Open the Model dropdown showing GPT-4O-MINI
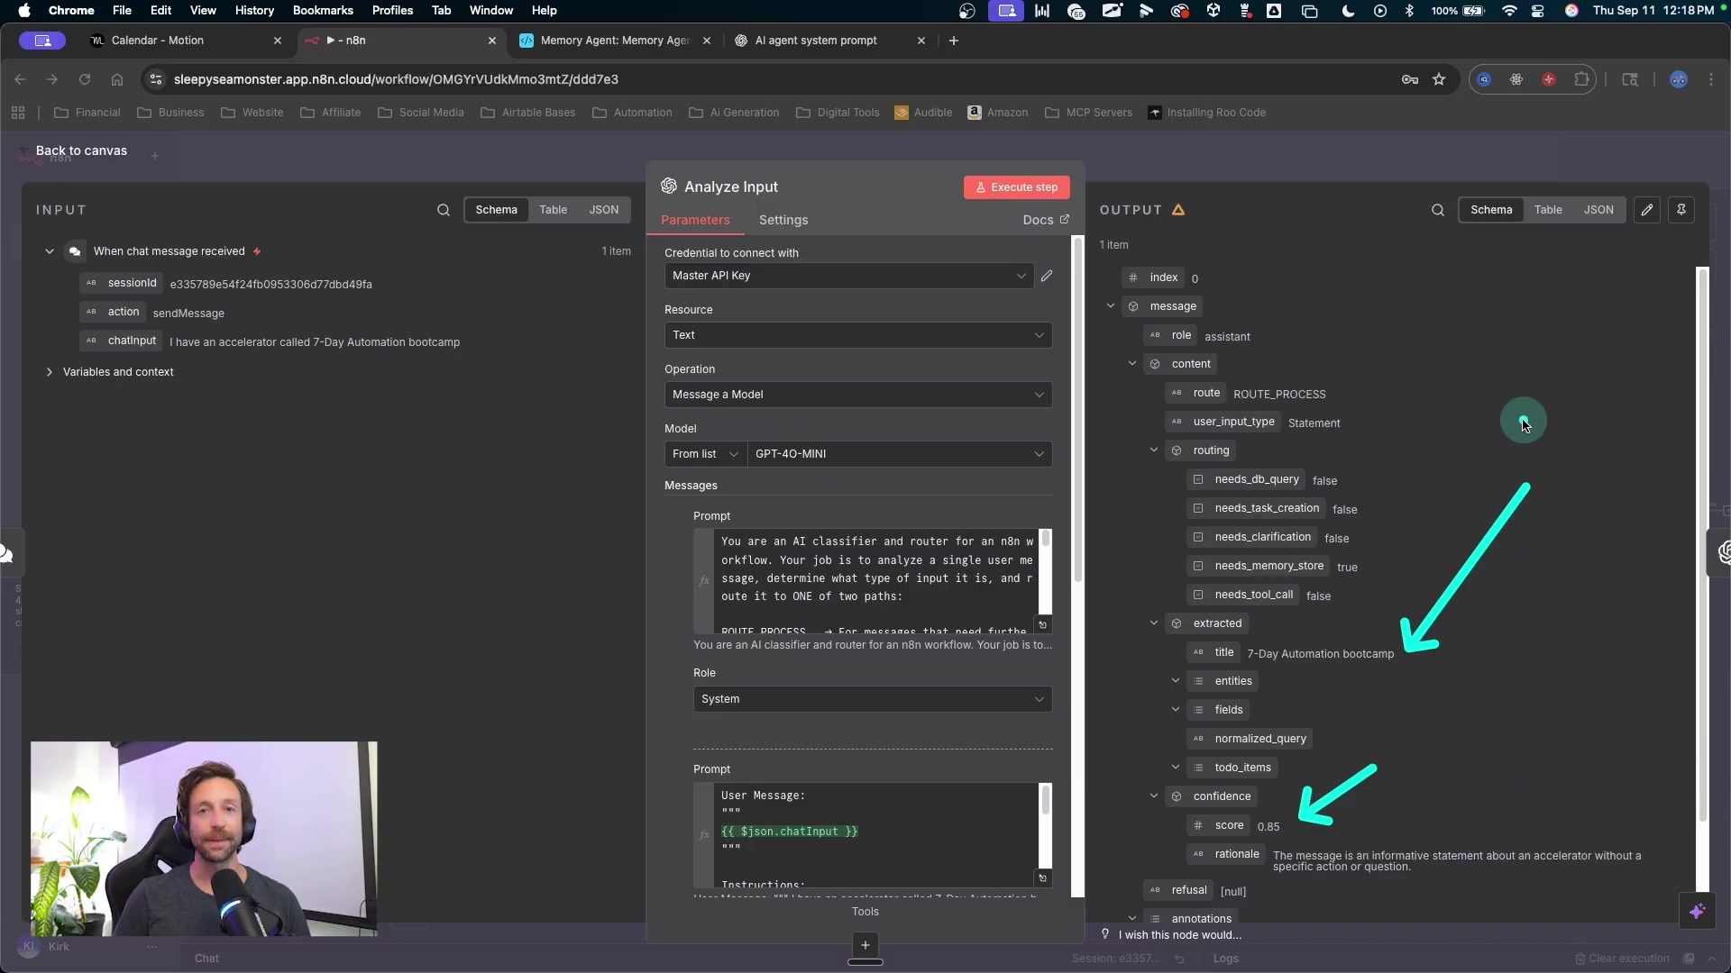Screen dimensions: 1731x973 (x=899, y=454)
